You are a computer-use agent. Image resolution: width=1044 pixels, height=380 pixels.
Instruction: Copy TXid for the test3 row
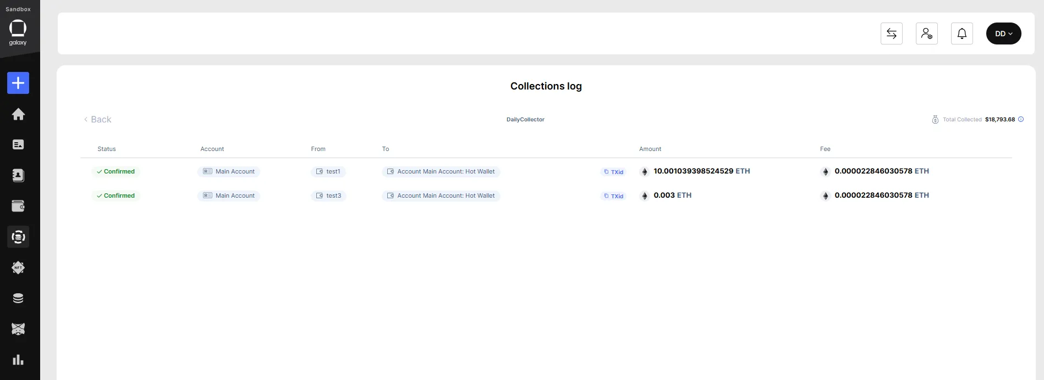(614, 196)
